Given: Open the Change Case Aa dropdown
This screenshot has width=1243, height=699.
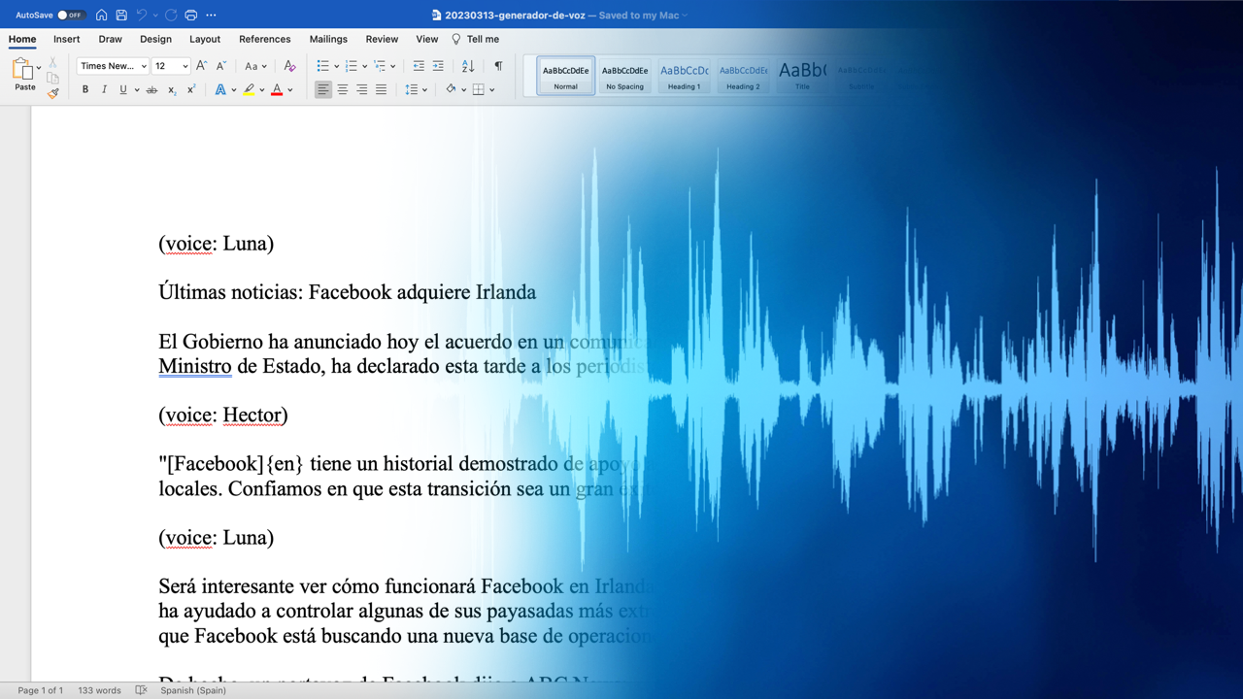Looking at the screenshot, I should (254, 66).
